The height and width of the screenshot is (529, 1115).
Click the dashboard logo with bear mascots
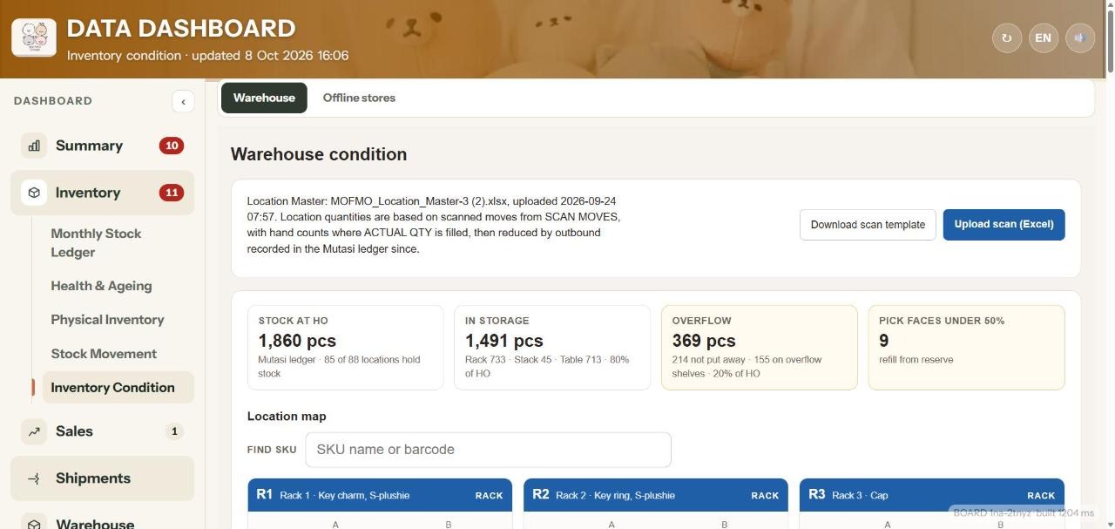pyautogui.click(x=34, y=37)
